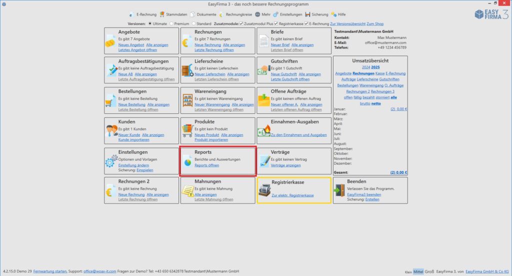Click the EasyFirma 3 logo
Viewport: 512px width, 276px height.
pos(491,14)
